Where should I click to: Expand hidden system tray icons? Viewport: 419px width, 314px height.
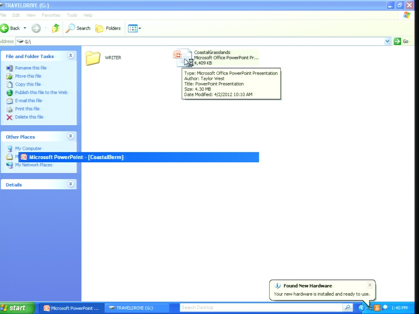pos(361,308)
